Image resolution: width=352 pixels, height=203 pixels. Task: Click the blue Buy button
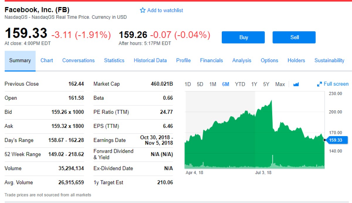coord(243,37)
